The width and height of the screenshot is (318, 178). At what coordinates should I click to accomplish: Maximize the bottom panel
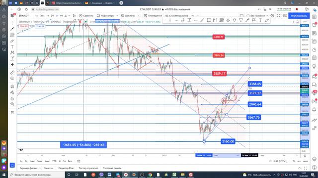pyautogui.click(x=306, y=168)
